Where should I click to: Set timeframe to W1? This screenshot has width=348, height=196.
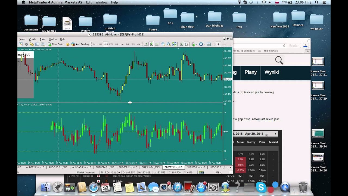pos(133,44)
